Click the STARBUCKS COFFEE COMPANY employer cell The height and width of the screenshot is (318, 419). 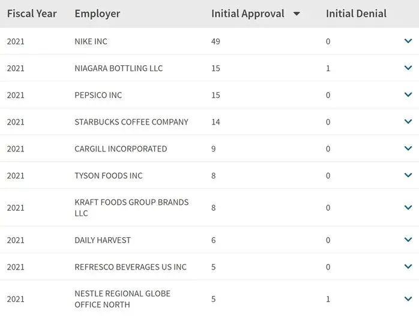[131, 122]
